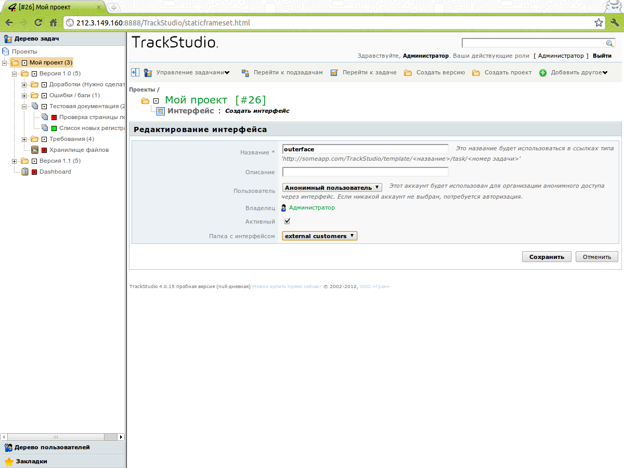Collapse the Мой проект tree node
This screenshot has width=624, height=468.
pos(5,63)
